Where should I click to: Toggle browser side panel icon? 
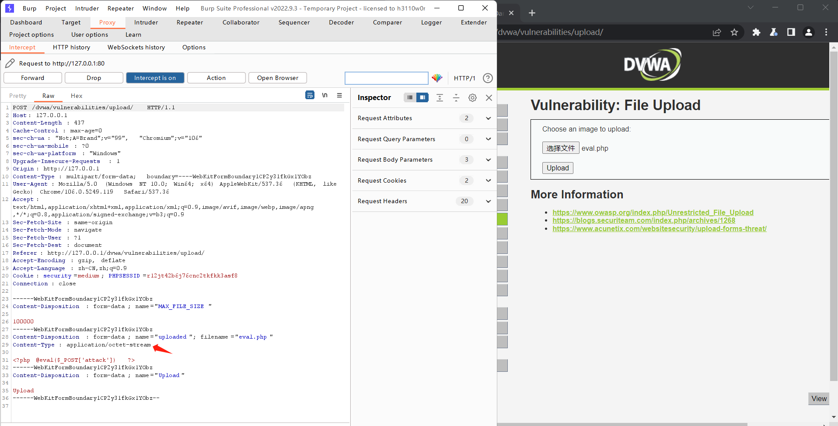791,32
